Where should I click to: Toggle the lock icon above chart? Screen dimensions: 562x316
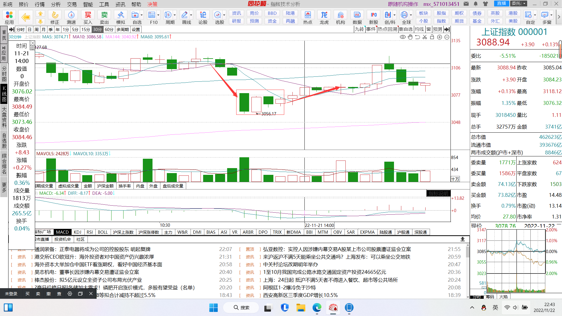(432, 37)
